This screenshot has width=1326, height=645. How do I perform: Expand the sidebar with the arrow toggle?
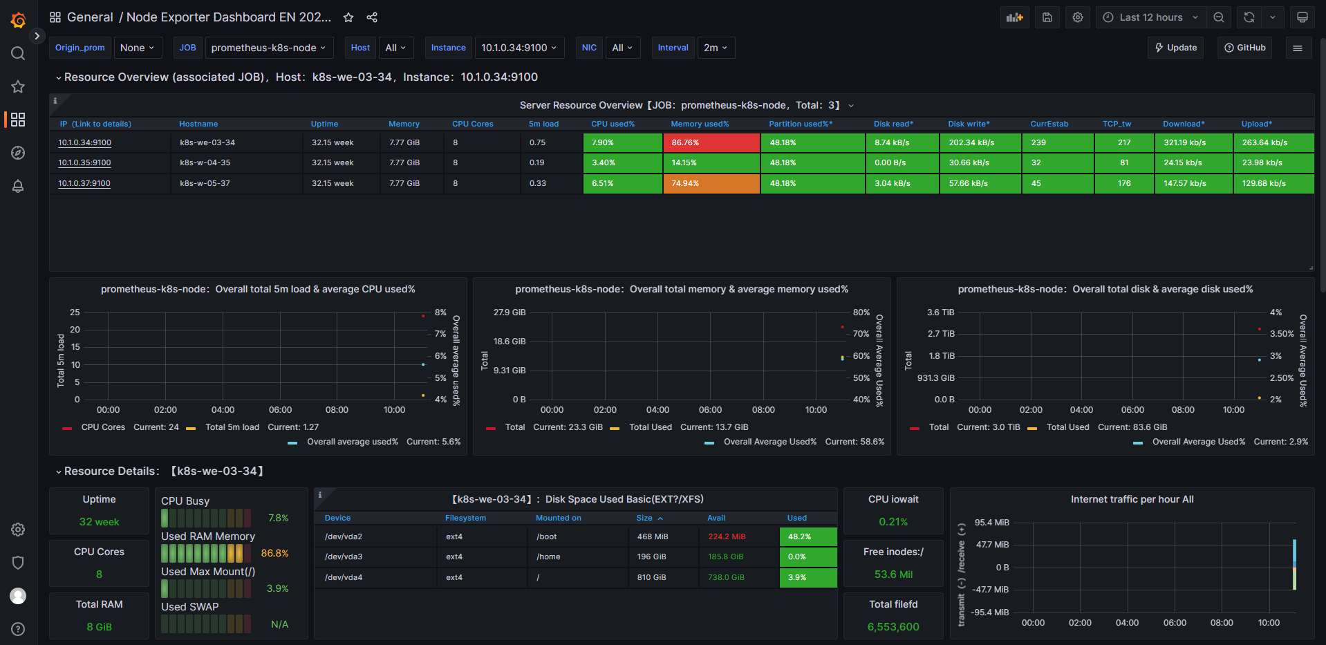click(37, 35)
